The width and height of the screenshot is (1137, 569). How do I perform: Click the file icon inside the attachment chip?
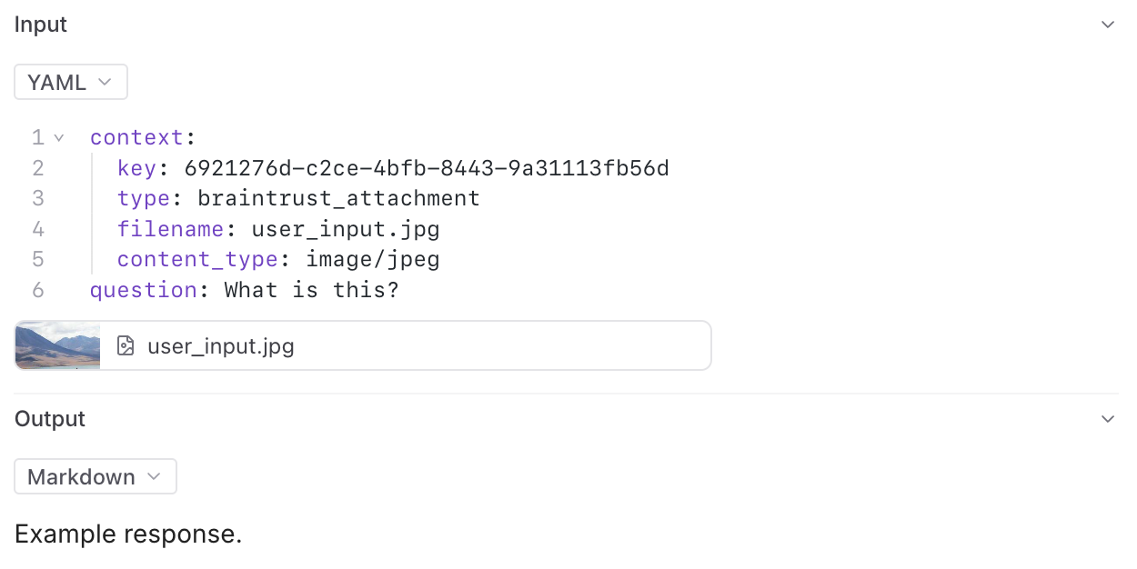click(125, 345)
